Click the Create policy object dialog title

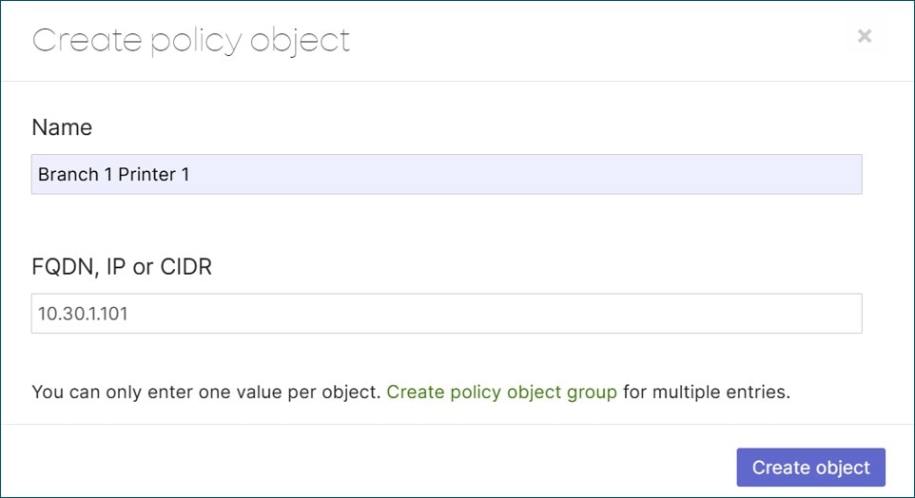190,41
